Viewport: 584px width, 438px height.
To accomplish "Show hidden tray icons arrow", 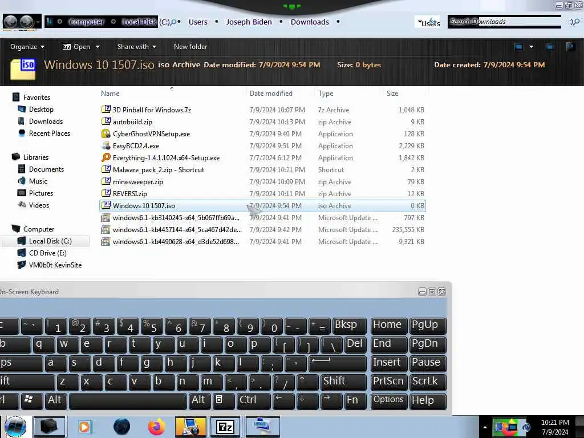I will [x=485, y=427].
